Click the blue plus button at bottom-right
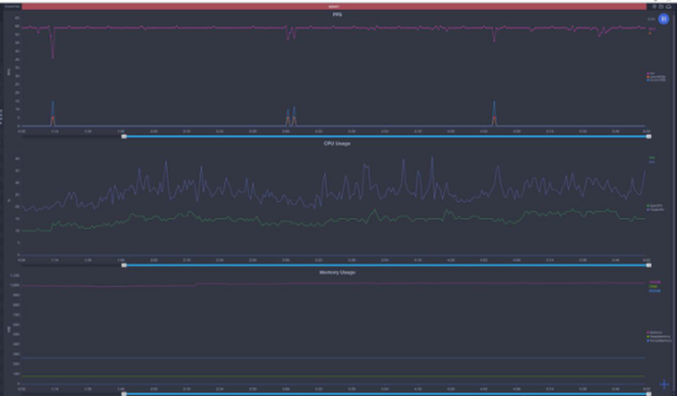Image resolution: width=677 pixels, height=396 pixels. pyautogui.click(x=663, y=385)
